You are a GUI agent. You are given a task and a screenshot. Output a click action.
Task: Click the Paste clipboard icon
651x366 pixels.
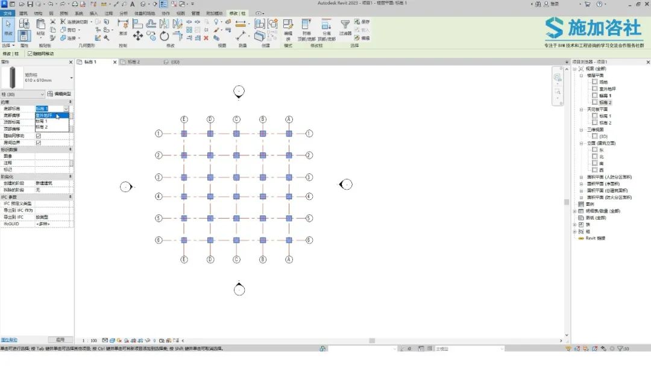pyautogui.click(x=41, y=25)
